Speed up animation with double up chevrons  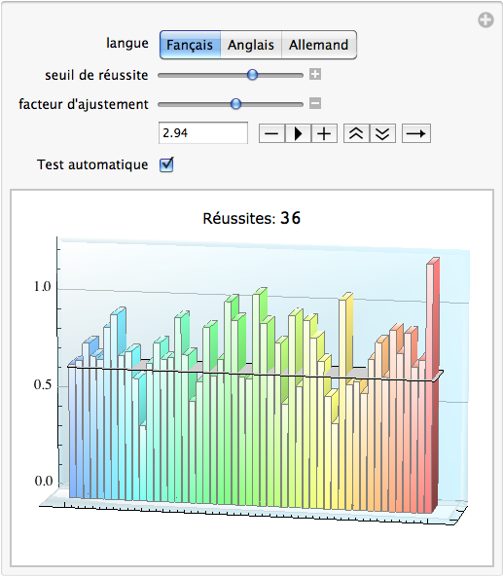356,133
